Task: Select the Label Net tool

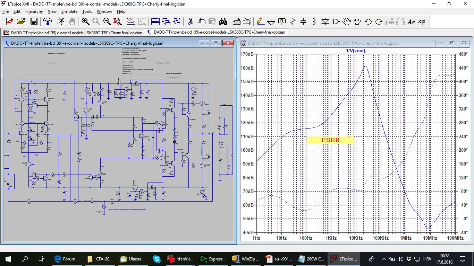Action: [282, 21]
